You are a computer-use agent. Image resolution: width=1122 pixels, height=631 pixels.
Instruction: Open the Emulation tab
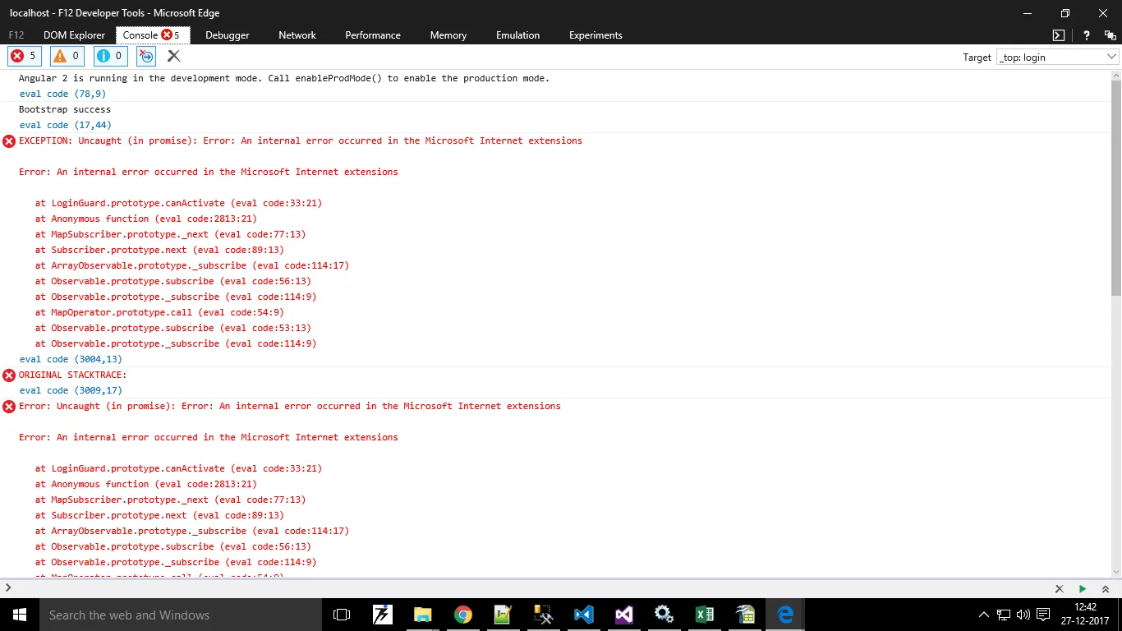[518, 35]
